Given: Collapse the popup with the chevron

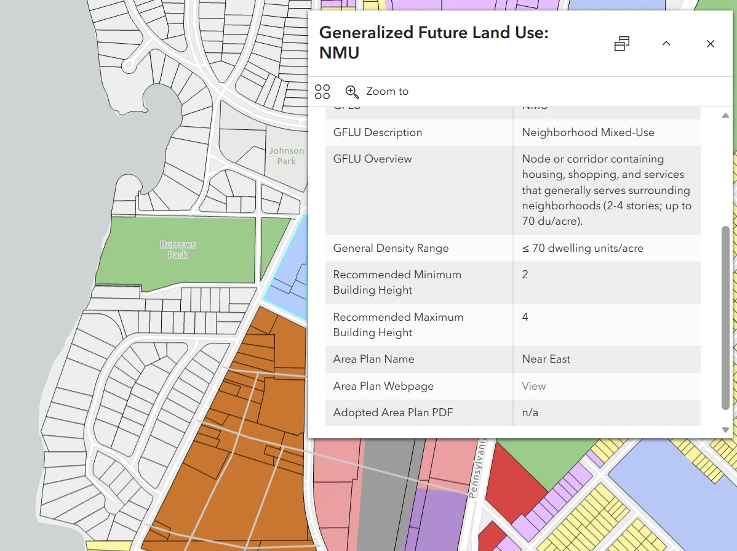Looking at the screenshot, I should click(x=666, y=44).
